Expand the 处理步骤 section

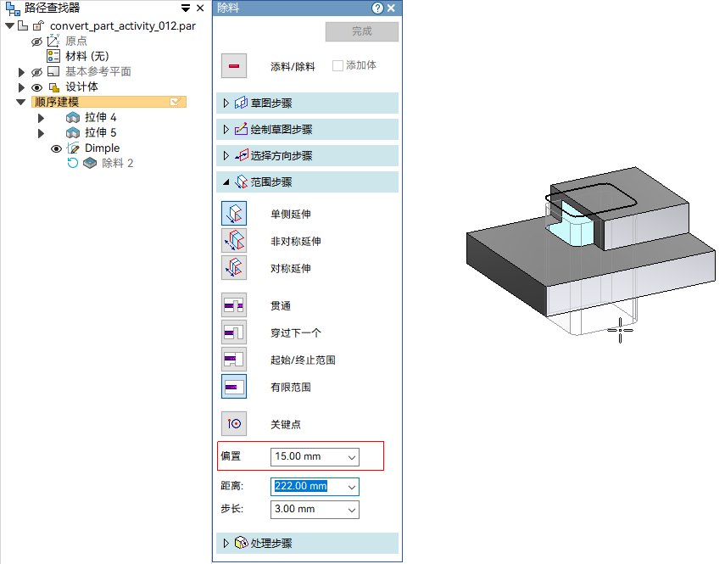(226, 543)
